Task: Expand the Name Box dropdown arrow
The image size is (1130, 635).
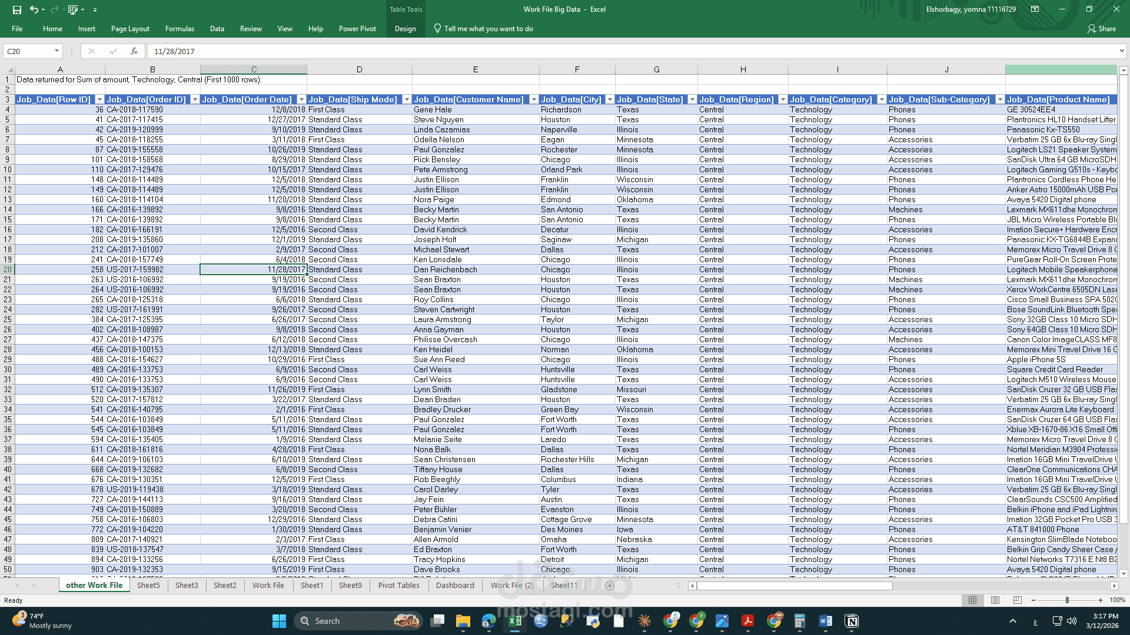Action: pos(56,51)
